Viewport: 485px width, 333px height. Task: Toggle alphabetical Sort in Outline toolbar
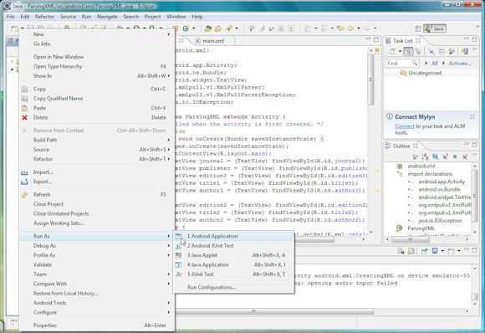point(426,157)
